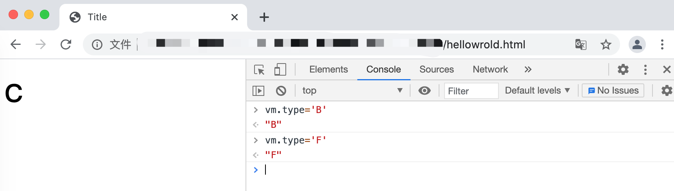
Task: Go back to previous page
Action: click(16, 44)
